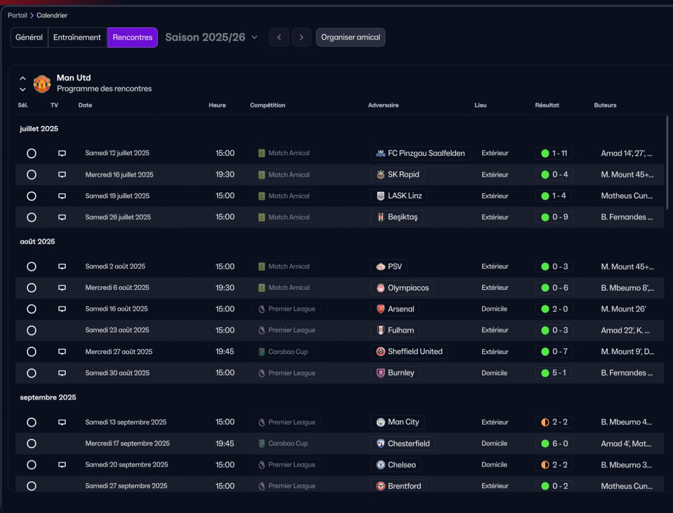Open the Saison 2025/26 dropdown
Screen dimensions: 673x513
(211, 37)
